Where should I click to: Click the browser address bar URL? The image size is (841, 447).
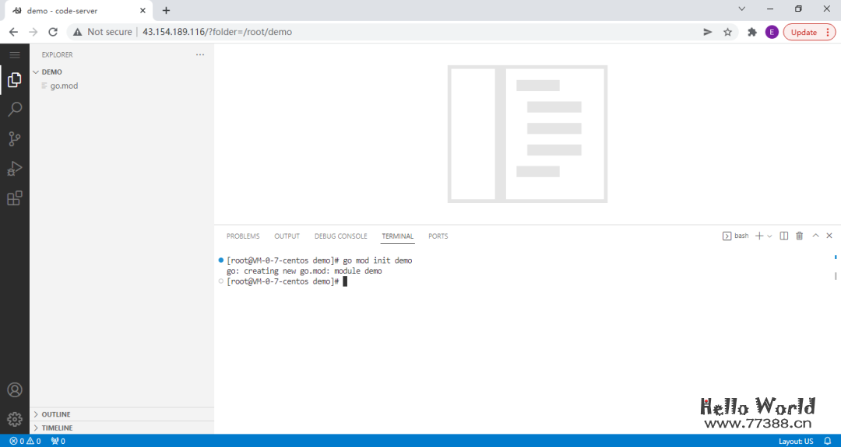pos(216,32)
